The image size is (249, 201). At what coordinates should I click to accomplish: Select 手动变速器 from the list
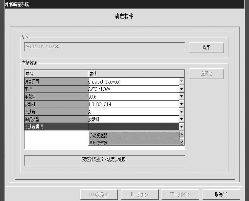tap(133, 135)
